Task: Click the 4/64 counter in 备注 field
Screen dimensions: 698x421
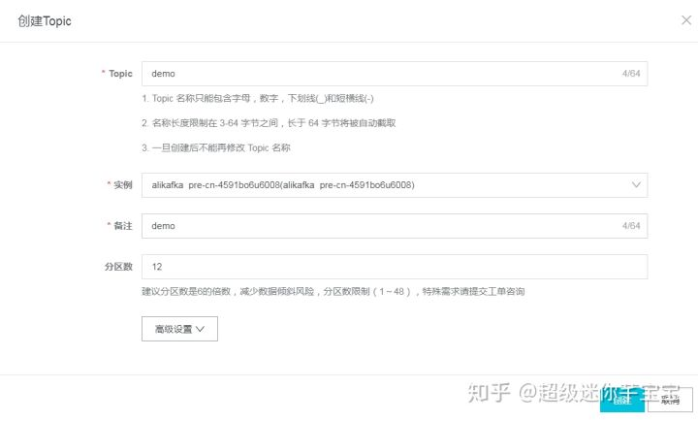Action: [631, 226]
